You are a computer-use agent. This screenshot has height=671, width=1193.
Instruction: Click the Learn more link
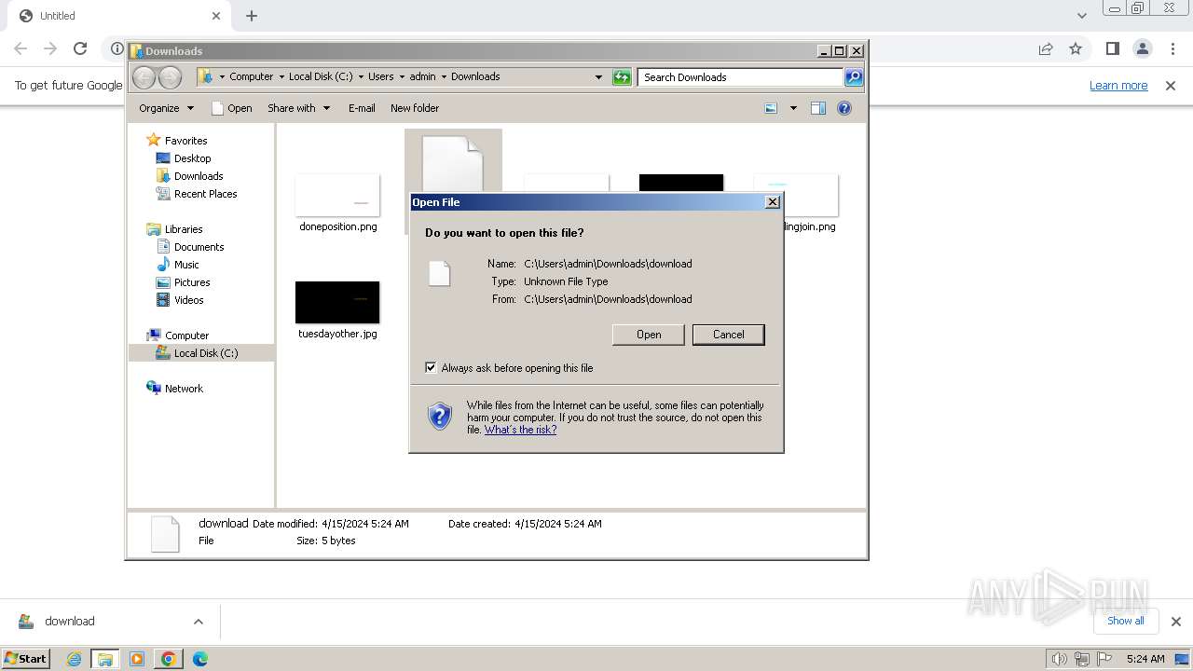click(1118, 86)
